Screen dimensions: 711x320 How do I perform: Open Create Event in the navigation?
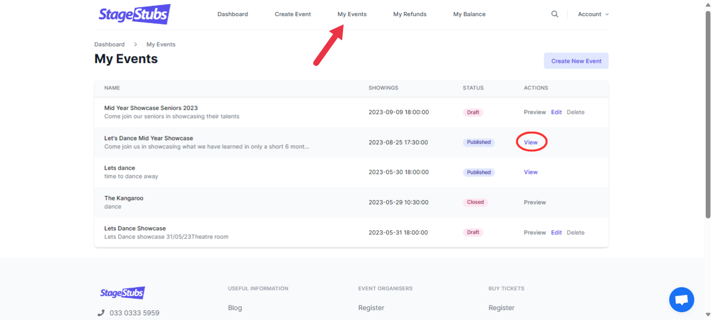click(x=292, y=14)
